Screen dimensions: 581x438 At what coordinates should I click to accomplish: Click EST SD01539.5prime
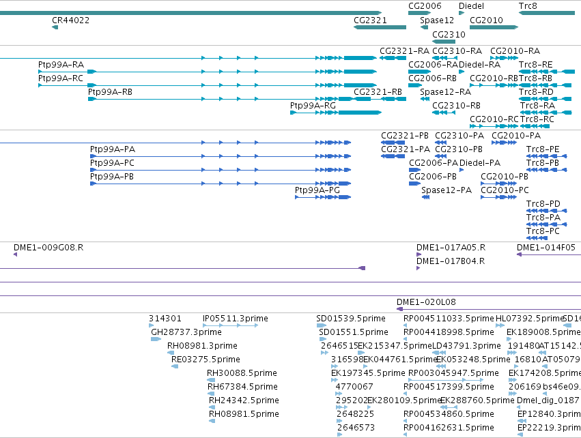[x=351, y=319]
